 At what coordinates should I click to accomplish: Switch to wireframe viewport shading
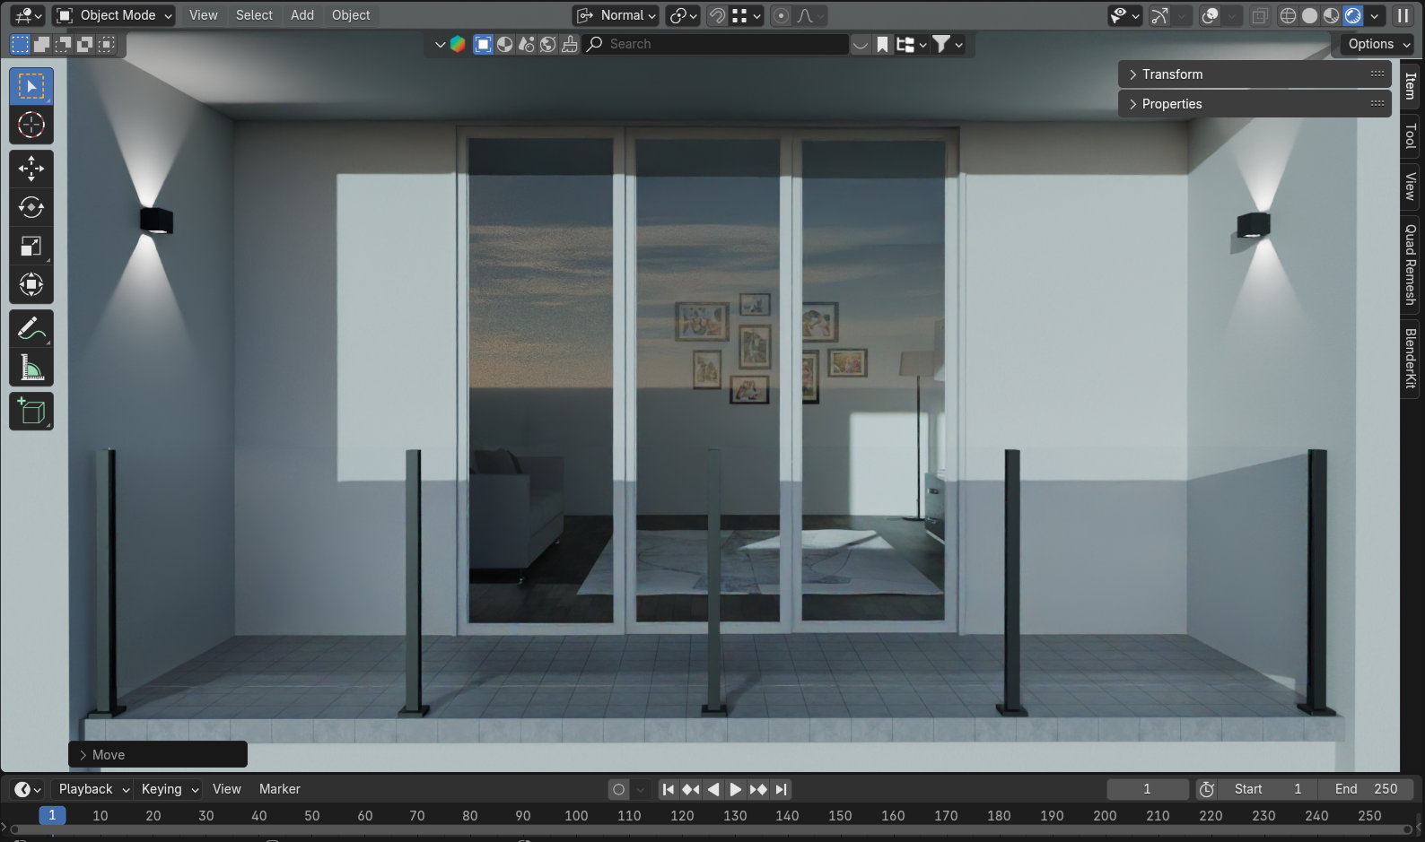[x=1288, y=15]
